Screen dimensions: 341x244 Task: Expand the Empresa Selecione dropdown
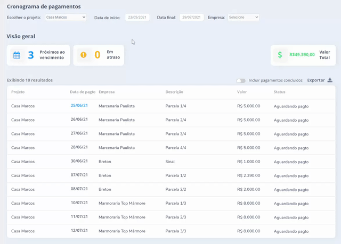[x=243, y=17]
